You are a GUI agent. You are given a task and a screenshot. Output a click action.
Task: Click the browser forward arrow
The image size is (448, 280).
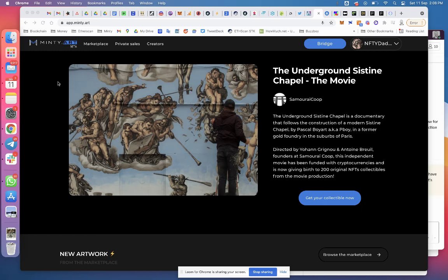[34, 23]
